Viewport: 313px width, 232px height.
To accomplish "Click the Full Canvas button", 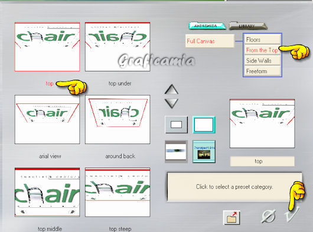I will [210, 41].
